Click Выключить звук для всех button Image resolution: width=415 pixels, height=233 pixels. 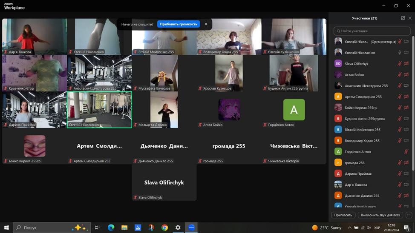coord(380,215)
